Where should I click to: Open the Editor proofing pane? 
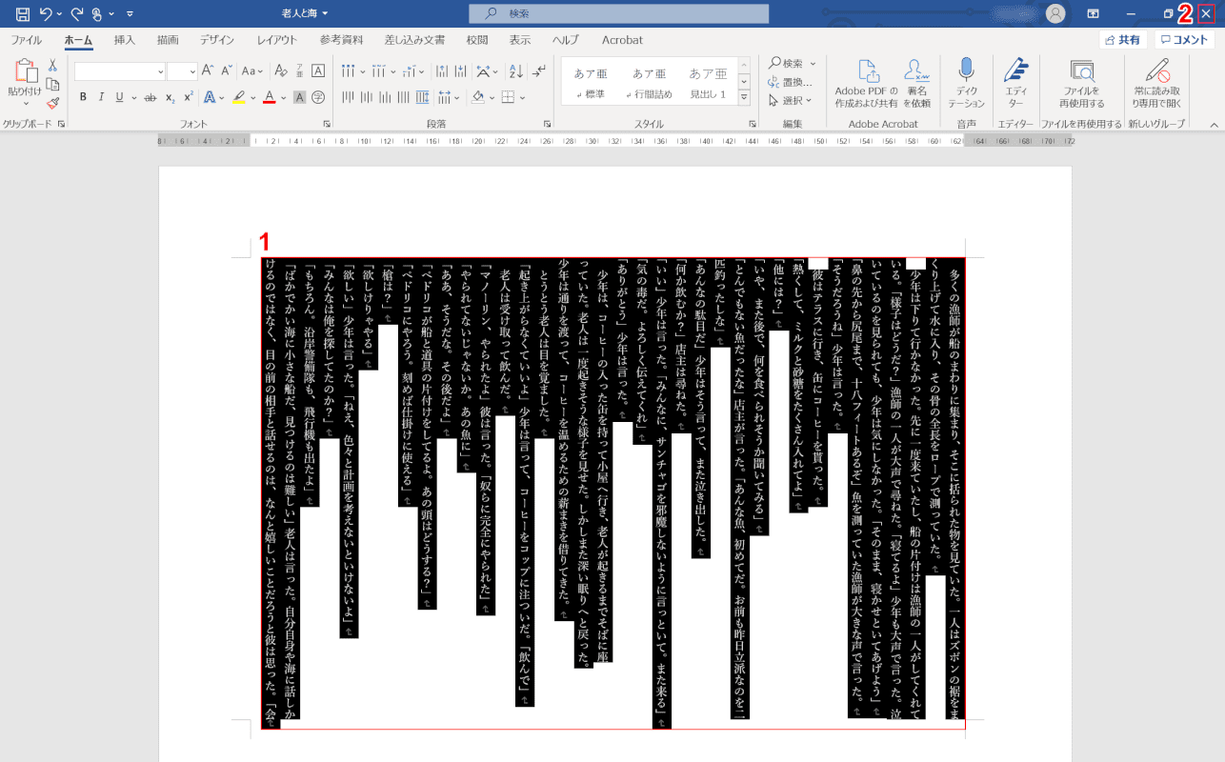(x=1015, y=83)
